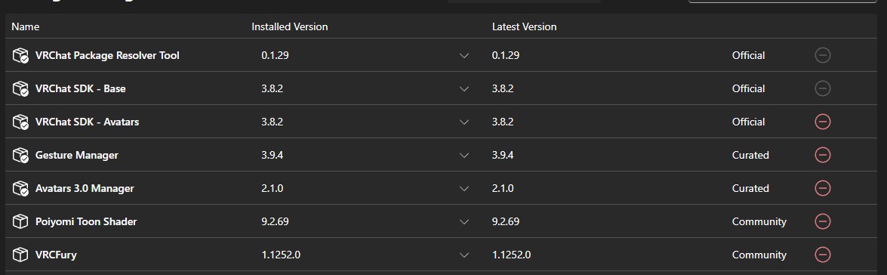Click the VRChat Package Resolver Tool package icon
Viewport: 887px width, 275px height.
point(20,55)
